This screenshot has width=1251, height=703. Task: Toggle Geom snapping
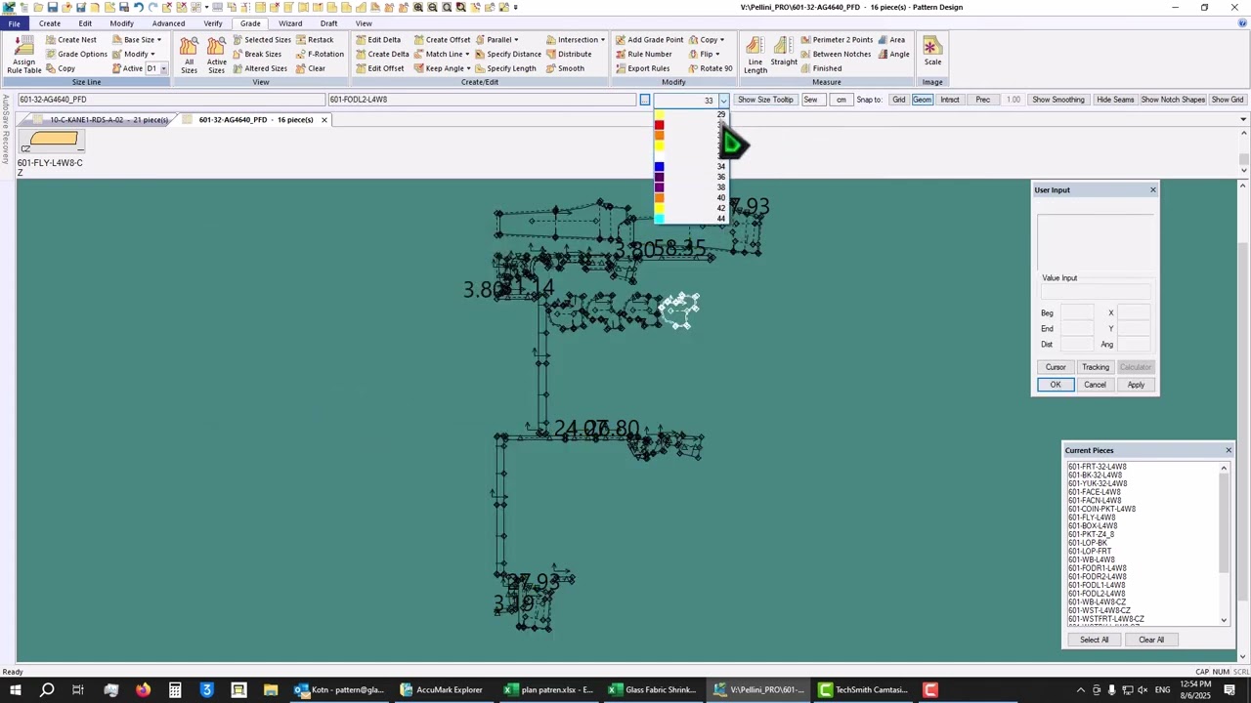[922, 100]
